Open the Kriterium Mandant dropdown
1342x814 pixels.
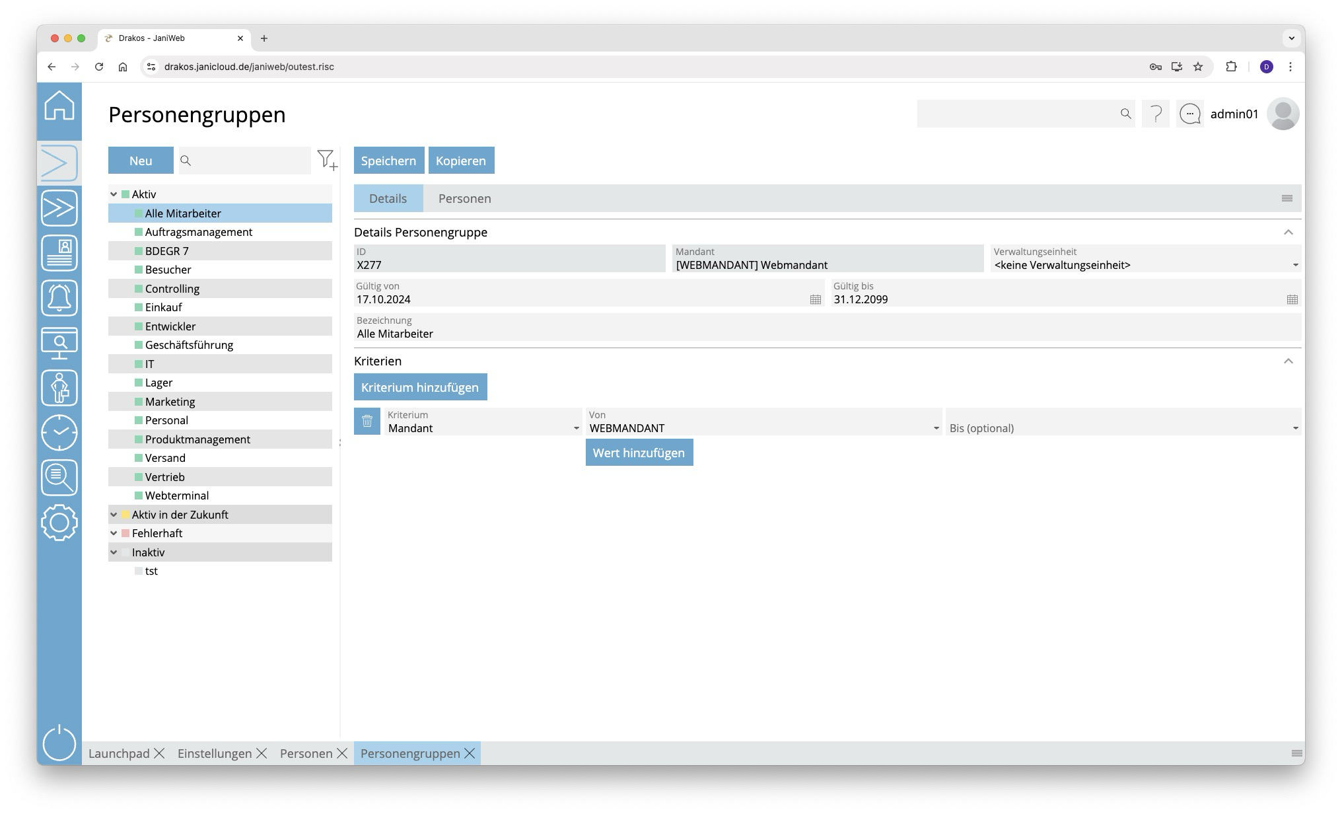[x=576, y=428]
